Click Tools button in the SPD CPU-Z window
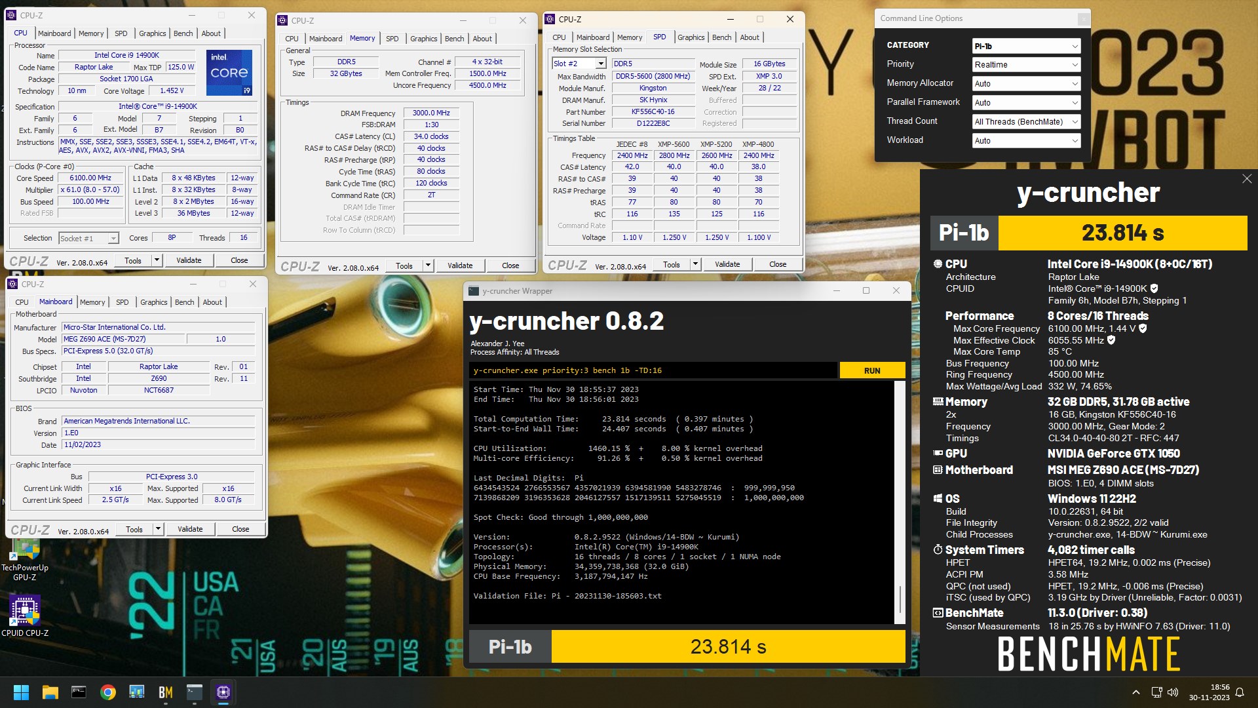Viewport: 1258px width, 708px height. coord(672,264)
